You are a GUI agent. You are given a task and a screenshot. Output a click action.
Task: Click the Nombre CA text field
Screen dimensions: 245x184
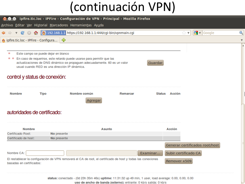click(x=45, y=153)
